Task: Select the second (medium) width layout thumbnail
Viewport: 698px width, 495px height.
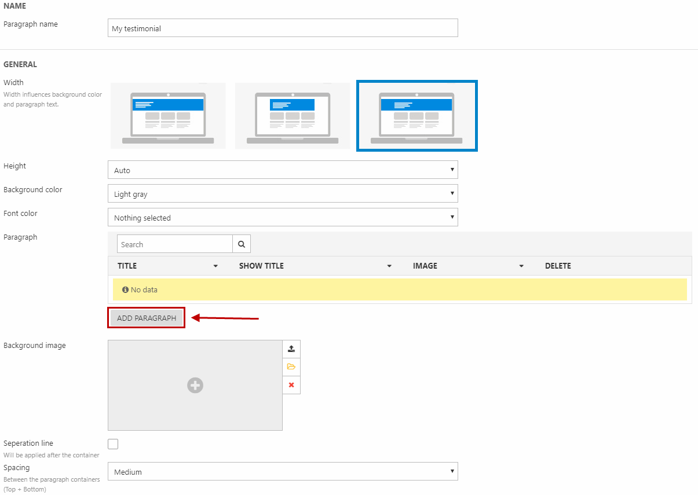Action: [293, 116]
